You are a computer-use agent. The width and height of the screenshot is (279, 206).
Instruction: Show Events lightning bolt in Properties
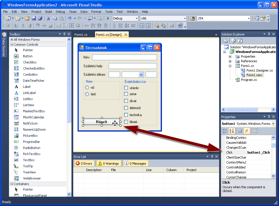coord(247,131)
